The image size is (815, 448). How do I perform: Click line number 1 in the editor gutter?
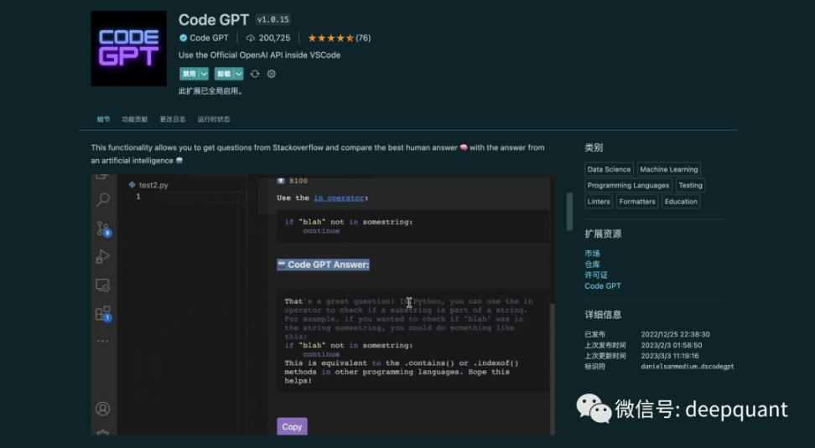tap(138, 196)
